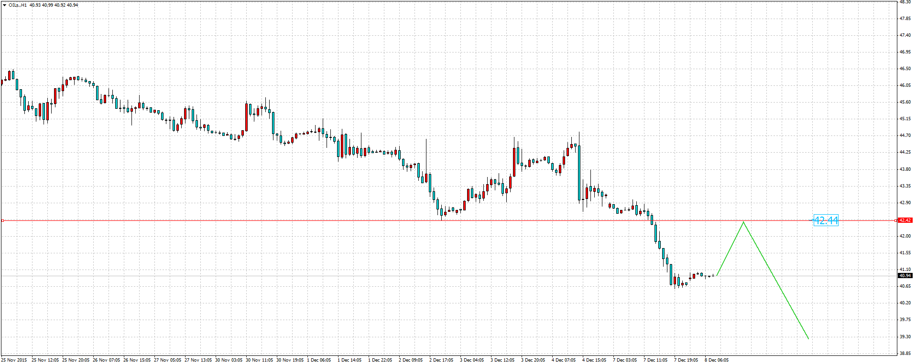
Task: Click the 1 Dec 06:05 time label
Action: tap(319, 360)
